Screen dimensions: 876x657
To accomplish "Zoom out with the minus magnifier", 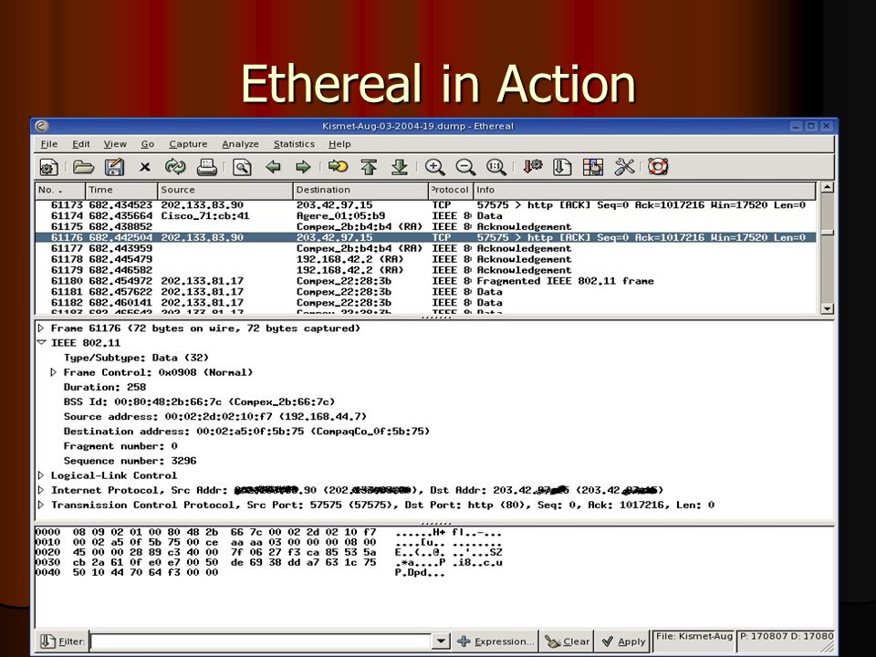I will [x=465, y=167].
